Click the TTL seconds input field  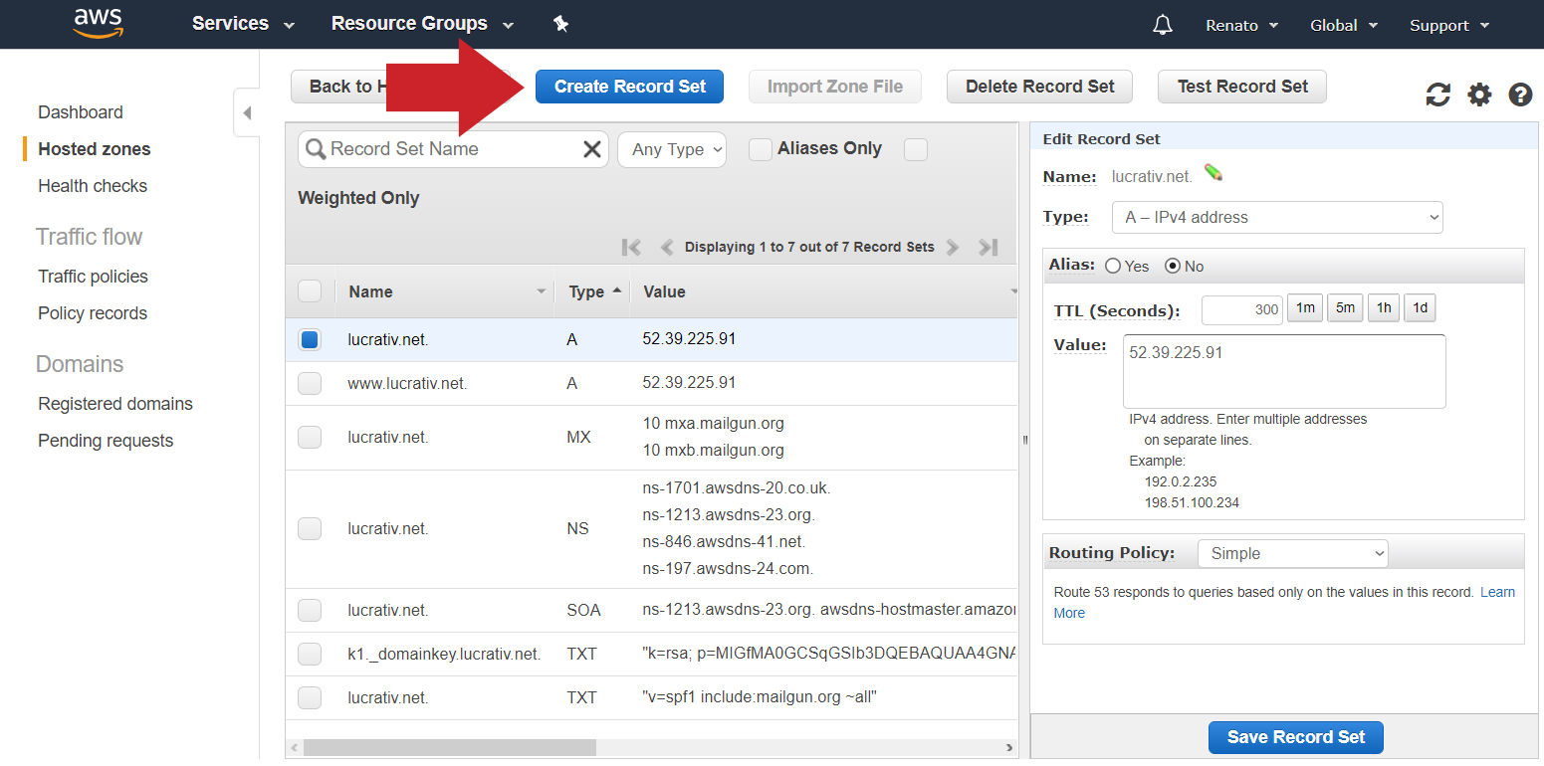tap(1241, 309)
